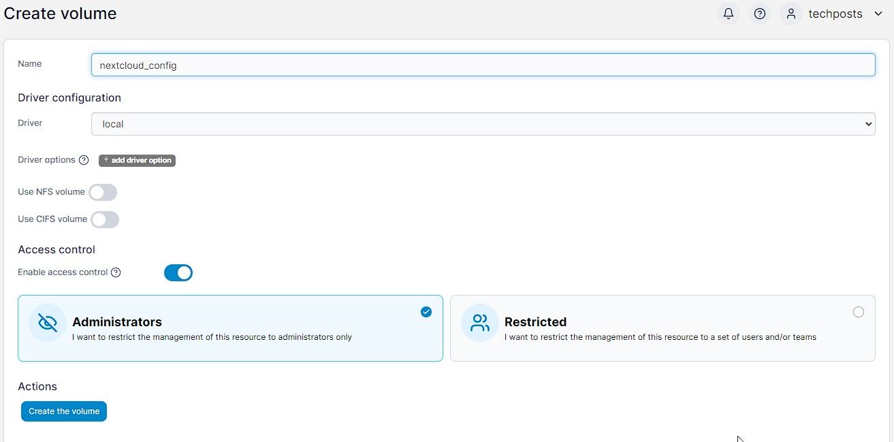Screen dimensions: 894x442
Task: Enable the Use CIFS volume toggle
Action: [105, 219]
